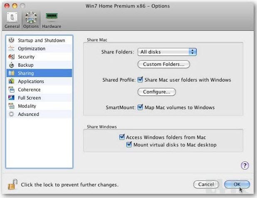The height and width of the screenshot is (198, 257).
Task: Toggle Mount virtual disks to Mac desktop
Action: pos(129,145)
